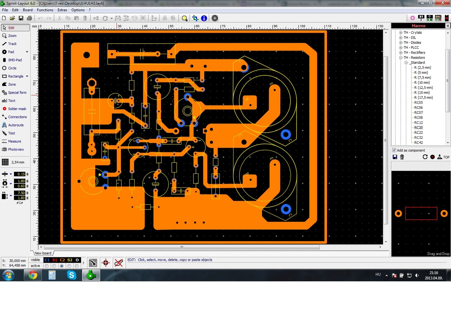Set C1 as the active layer
The image size is (451, 326).
(47, 266)
